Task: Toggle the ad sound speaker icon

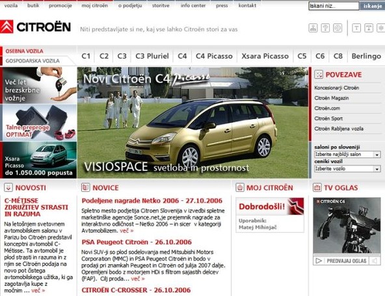Action: [x=374, y=261]
